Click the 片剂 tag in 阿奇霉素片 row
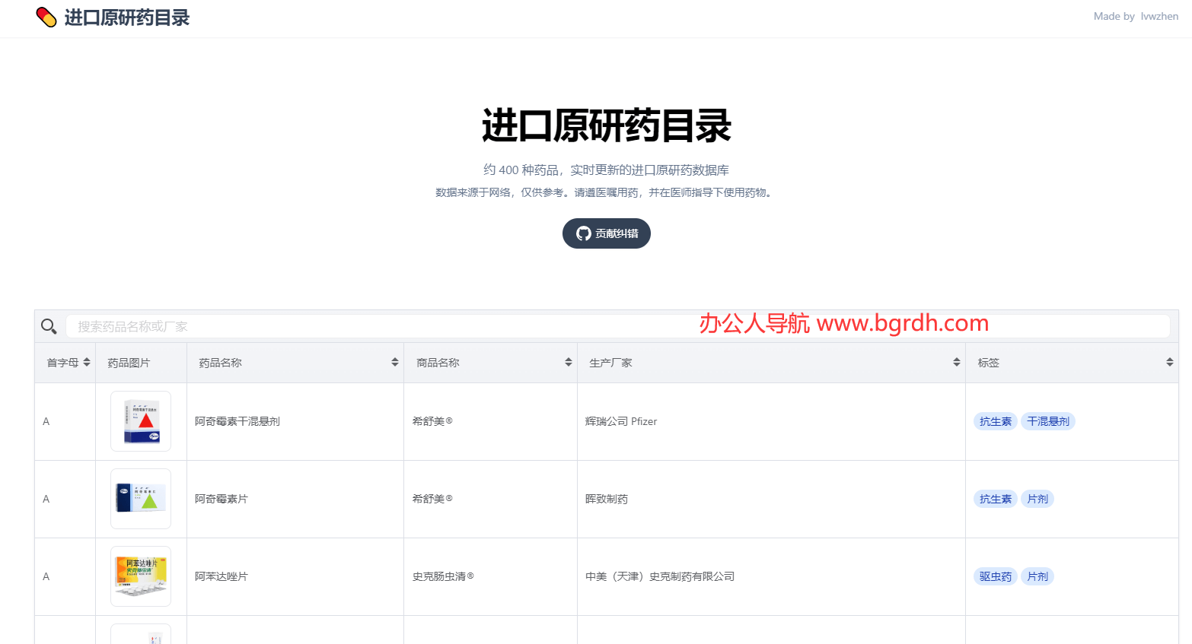The width and height of the screenshot is (1192, 644). pos(1037,499)
